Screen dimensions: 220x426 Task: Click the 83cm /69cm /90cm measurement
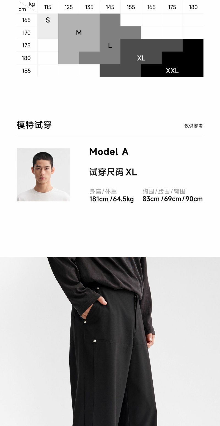tap(172, 199)
